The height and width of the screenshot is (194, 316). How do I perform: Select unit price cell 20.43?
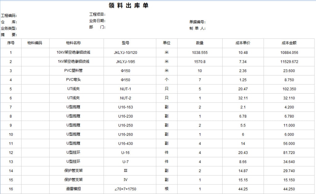(x=243, y=153)
